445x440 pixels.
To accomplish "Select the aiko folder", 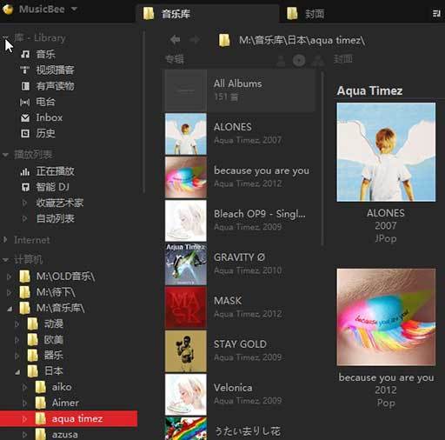I will tap(62, 387).
